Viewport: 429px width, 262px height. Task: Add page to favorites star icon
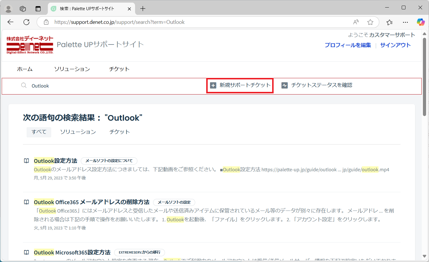click(370, 22)
